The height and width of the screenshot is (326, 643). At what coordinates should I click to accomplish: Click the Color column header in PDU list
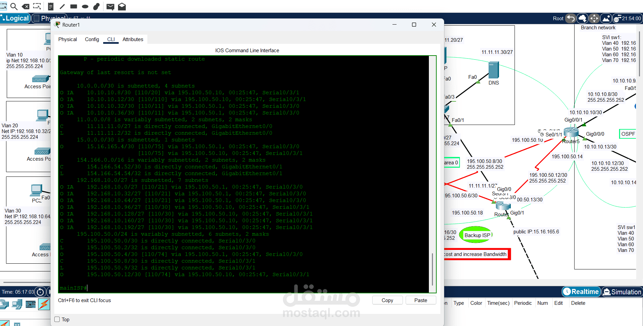click(x=476, y=303)
